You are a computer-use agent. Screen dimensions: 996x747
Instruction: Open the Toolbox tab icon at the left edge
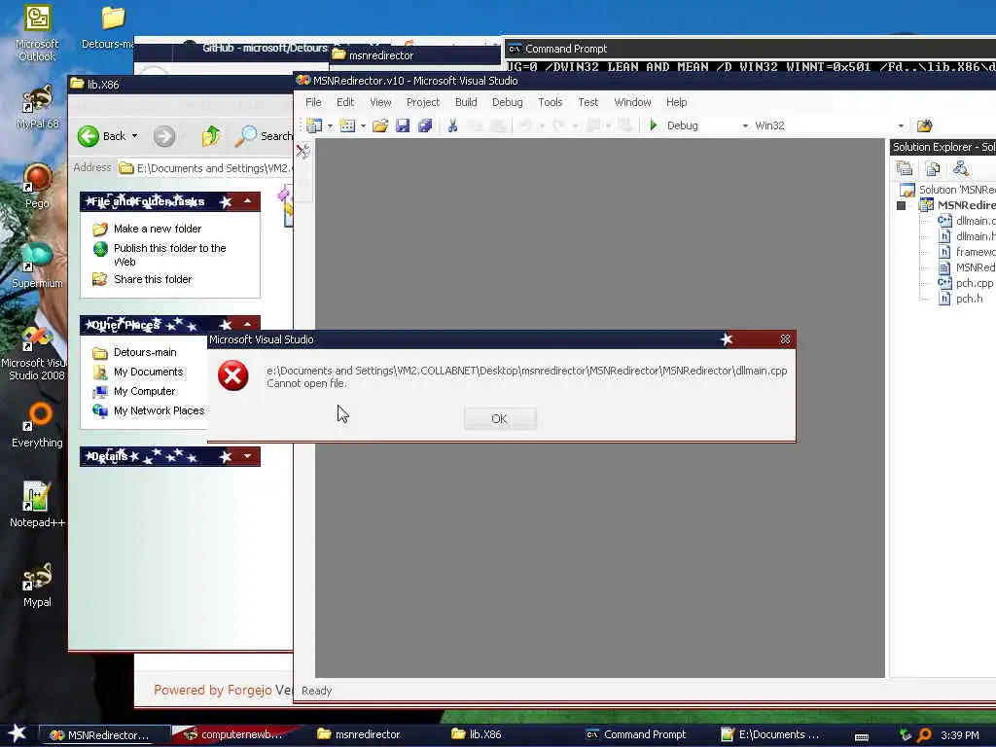(303, 151)
